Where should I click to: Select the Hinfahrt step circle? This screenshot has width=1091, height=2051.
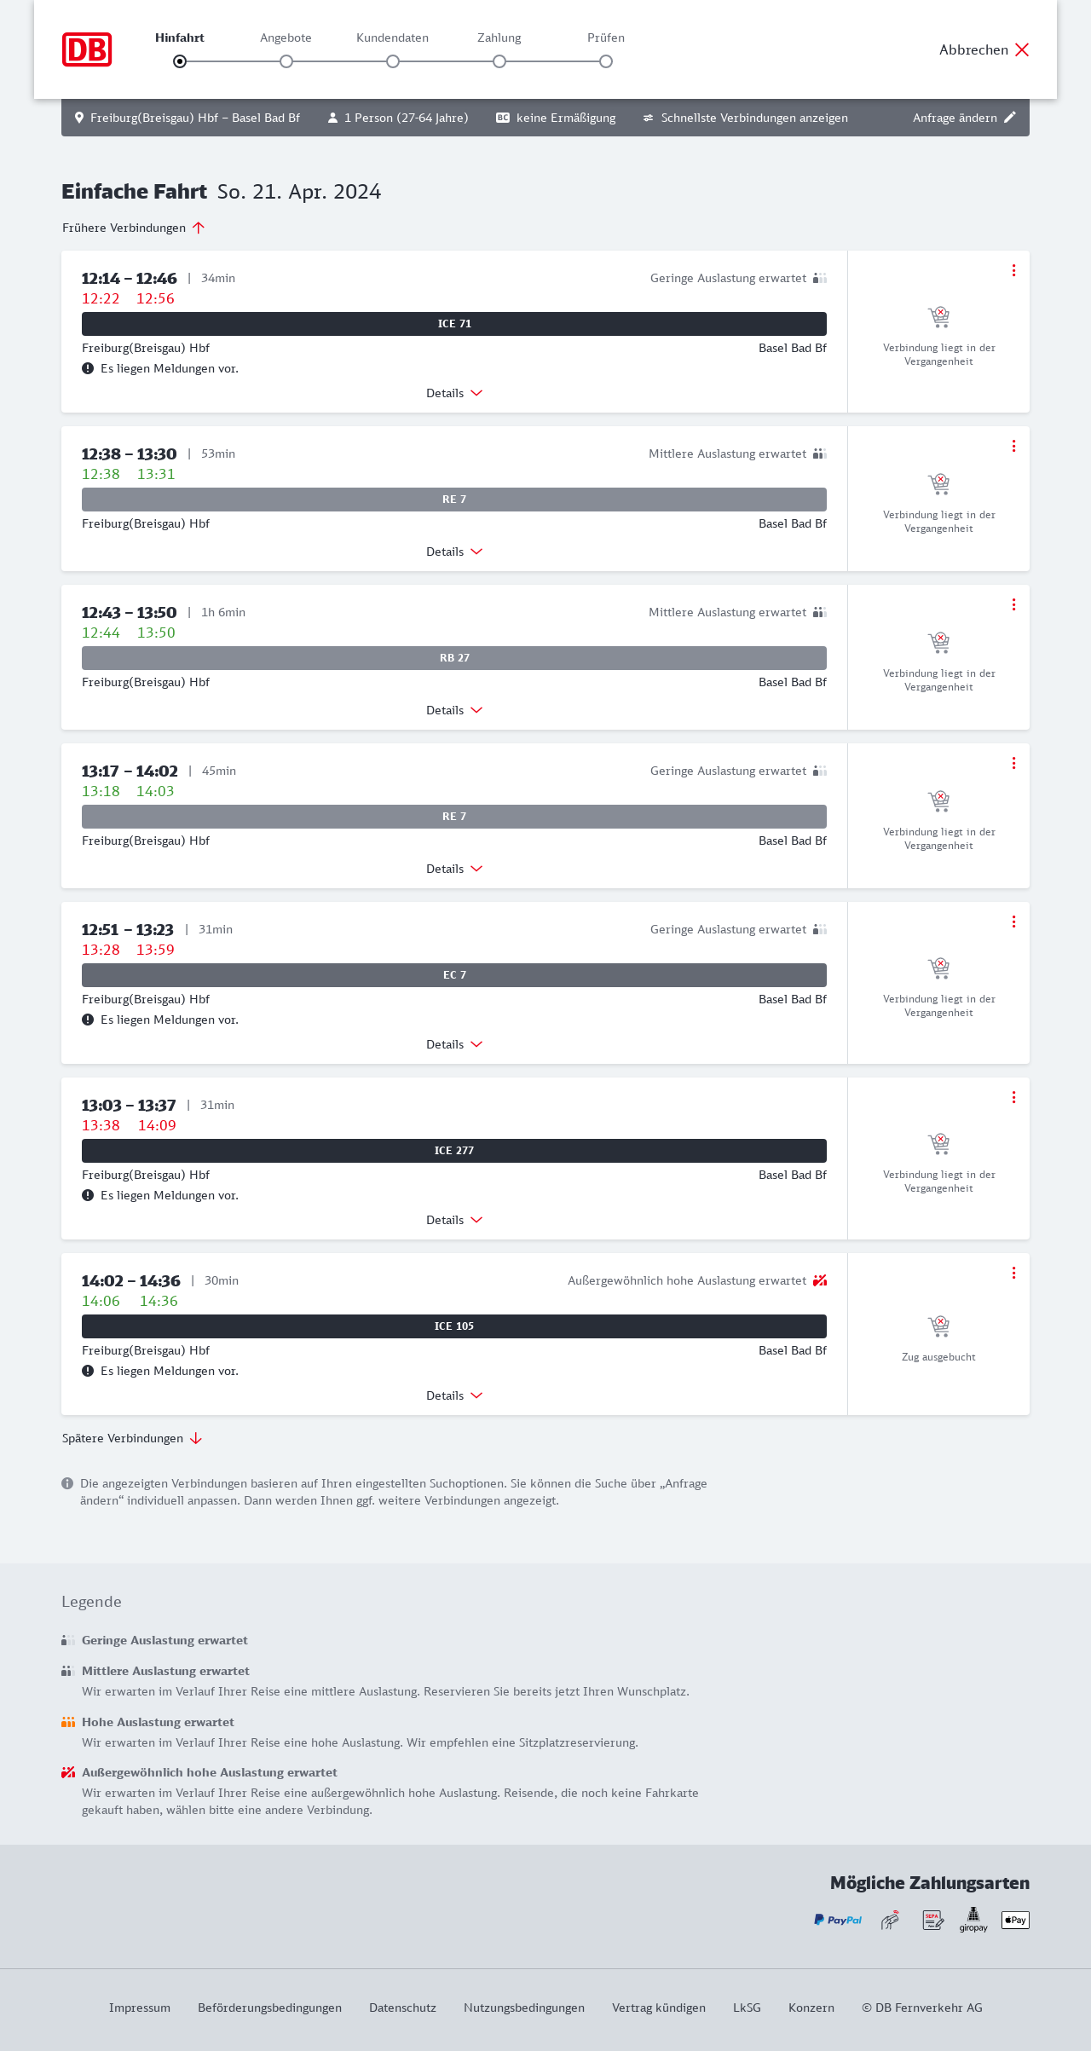180,61
